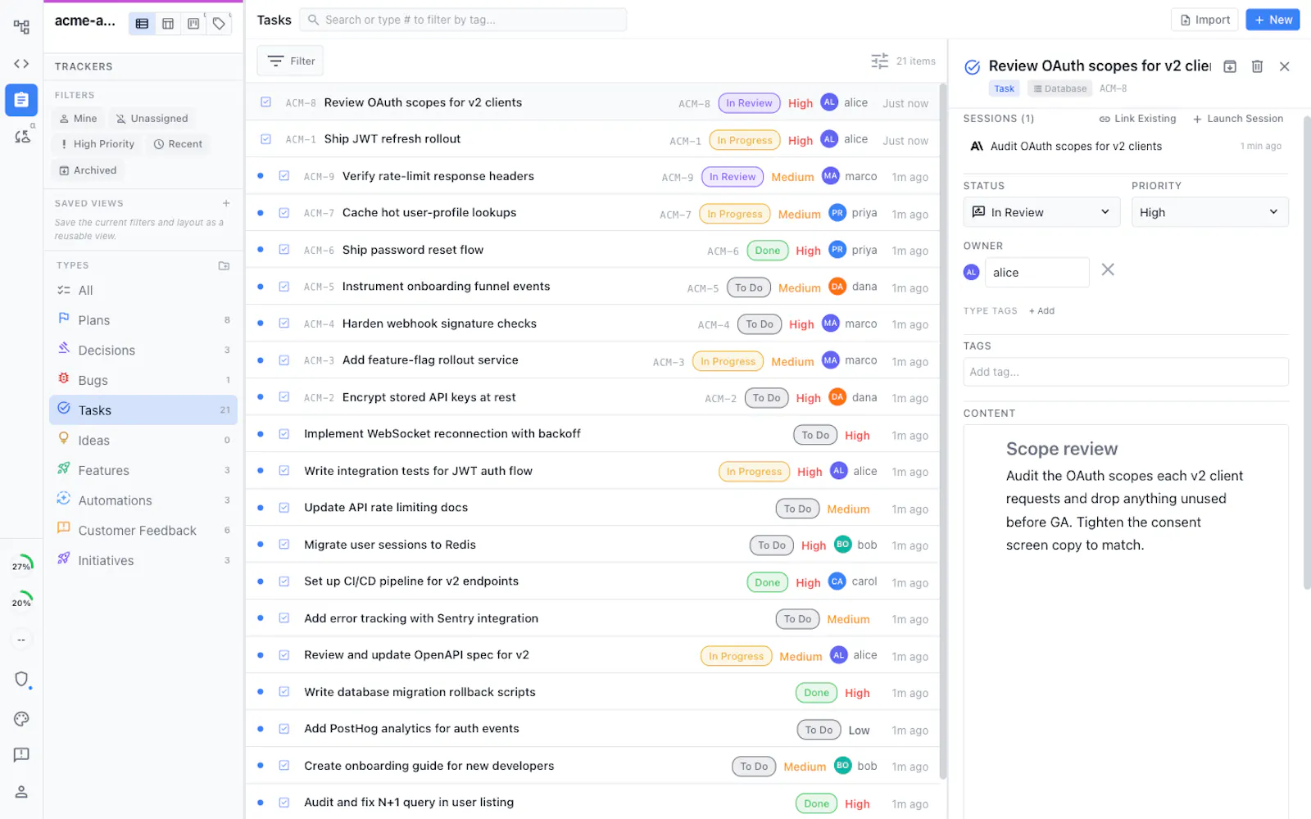
Task: Click the 27% progress ring indicator
Action: [x=21, y=565]
